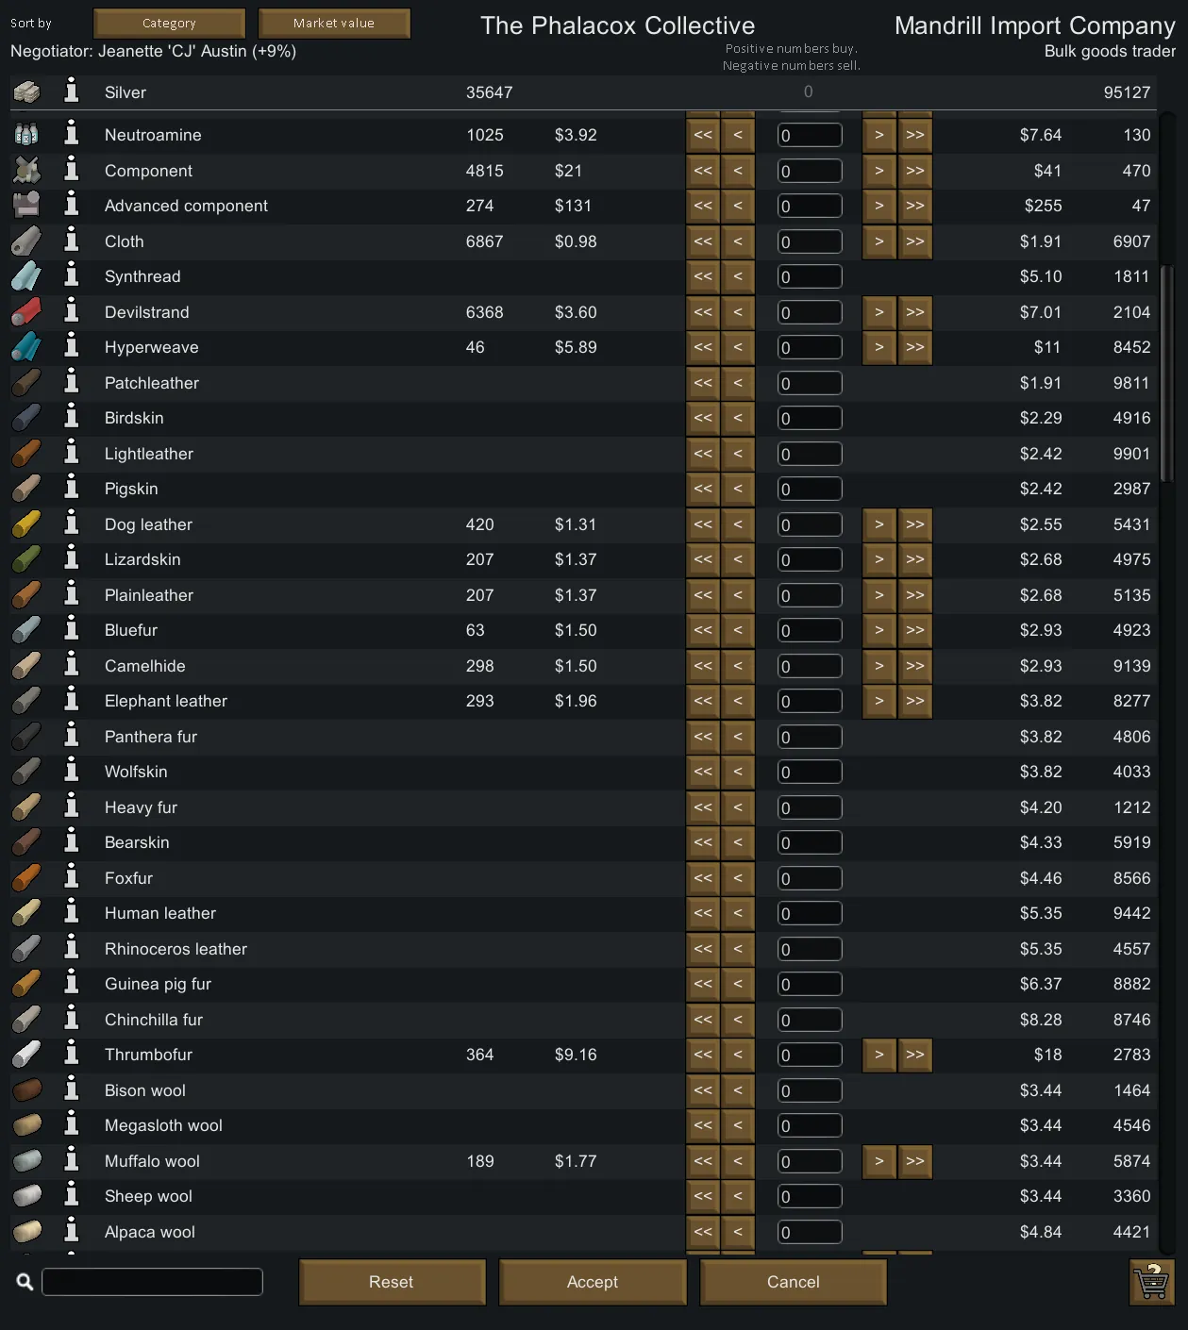Screen dimensions: 1188x1330
Task: Reset the trade amounts
Action: [x=392, y=1282]
